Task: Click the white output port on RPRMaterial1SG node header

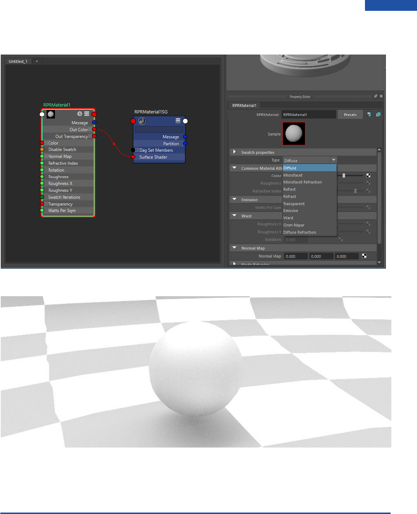Action: [x=185, y=121]
